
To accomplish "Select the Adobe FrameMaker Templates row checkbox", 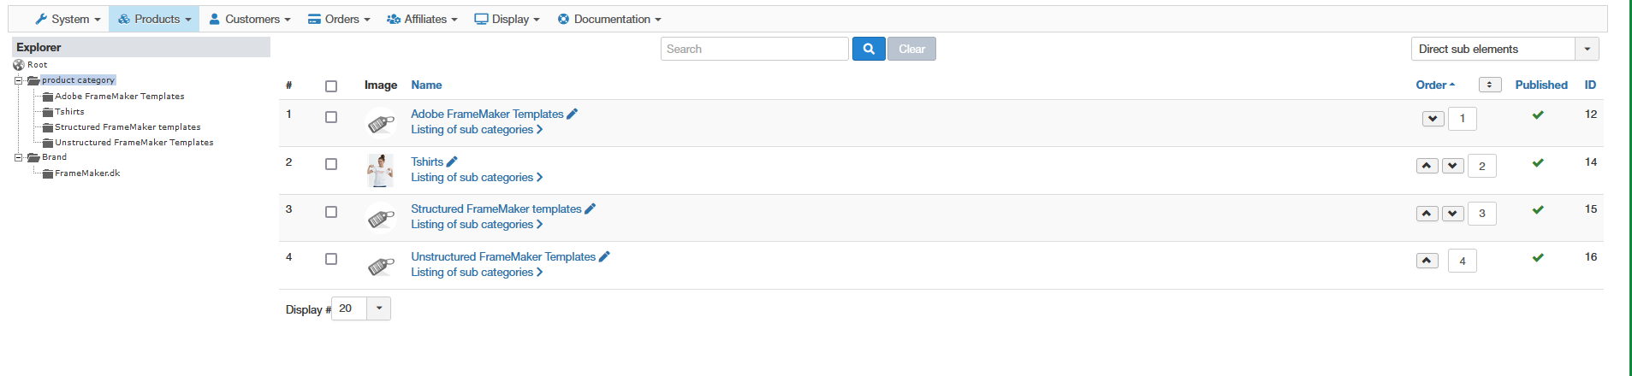I will [x=331, y=117].
